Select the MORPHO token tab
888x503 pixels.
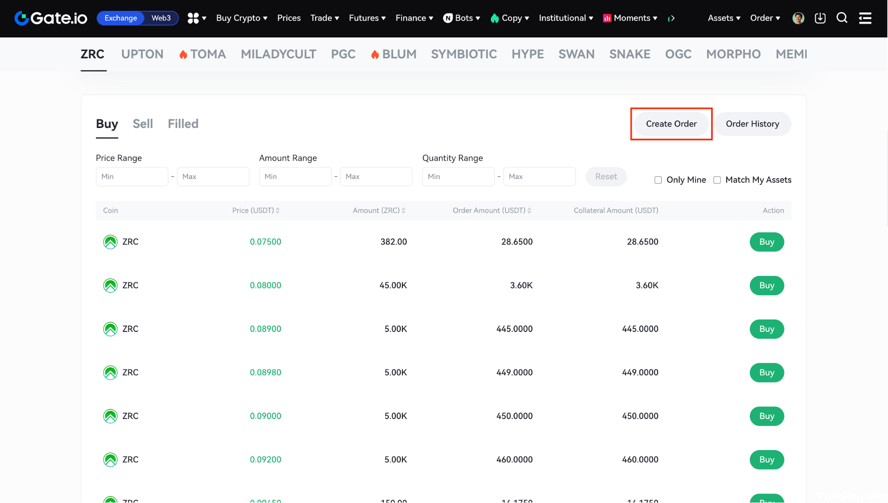[733, 54]
